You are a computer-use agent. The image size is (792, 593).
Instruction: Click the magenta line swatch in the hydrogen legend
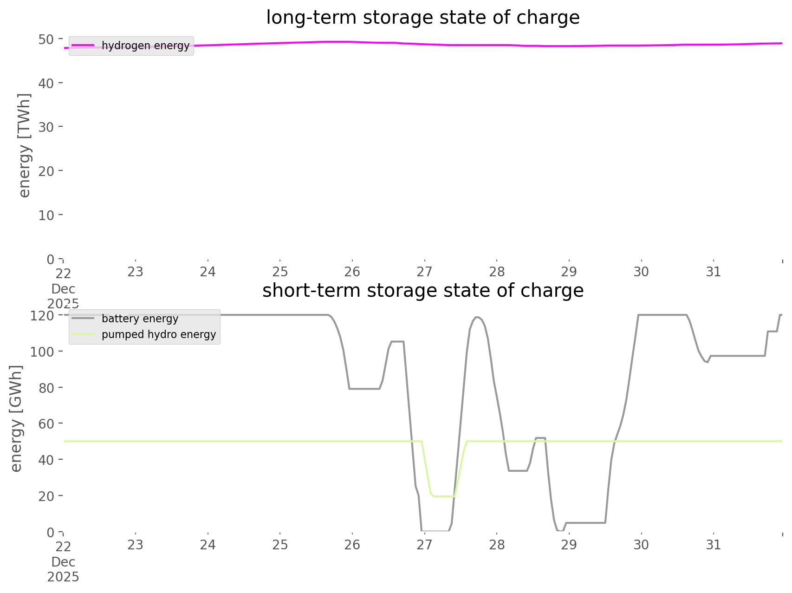click(83, 46)
